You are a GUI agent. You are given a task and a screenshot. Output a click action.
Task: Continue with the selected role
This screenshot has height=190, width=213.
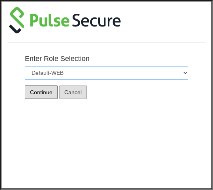tap(41, 92)
